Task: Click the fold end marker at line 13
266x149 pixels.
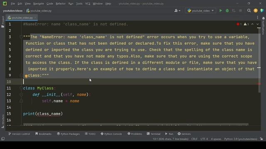Action: [x=21, y=101]
